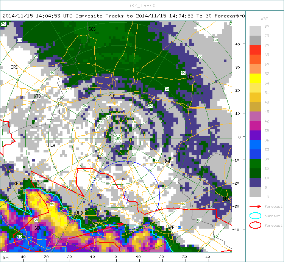The image size is (284, 262).
Task: Choose the orange 65-60 dBZ color band
Action: 255,59
